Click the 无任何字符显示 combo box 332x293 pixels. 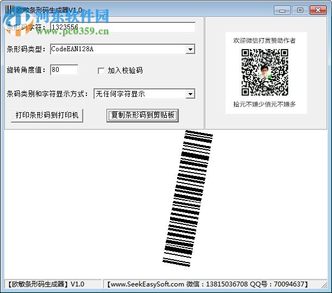(x=145, y=94)
